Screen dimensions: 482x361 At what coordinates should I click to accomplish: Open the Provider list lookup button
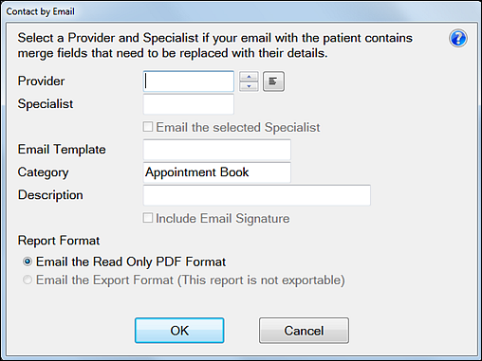point(273,81)
